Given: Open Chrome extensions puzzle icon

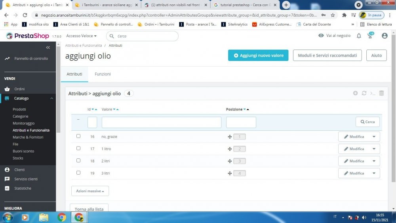Looking at the screenshot, I should [344, 15].
